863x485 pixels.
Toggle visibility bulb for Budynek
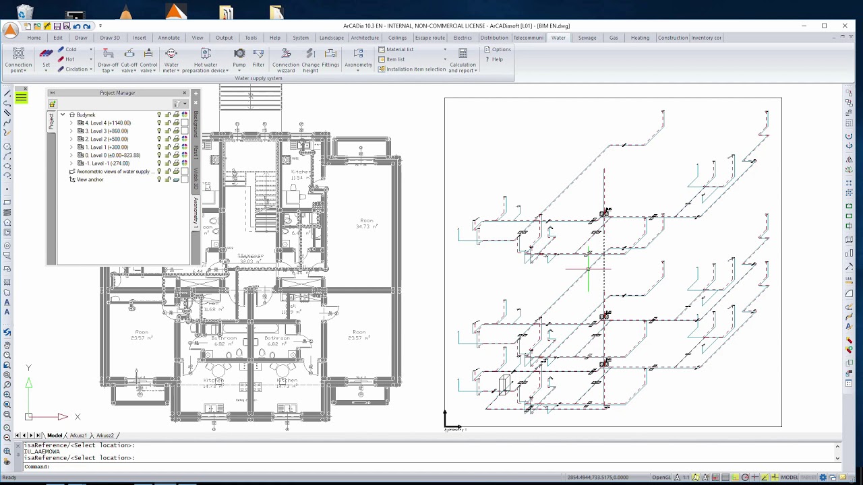(159, 115)
